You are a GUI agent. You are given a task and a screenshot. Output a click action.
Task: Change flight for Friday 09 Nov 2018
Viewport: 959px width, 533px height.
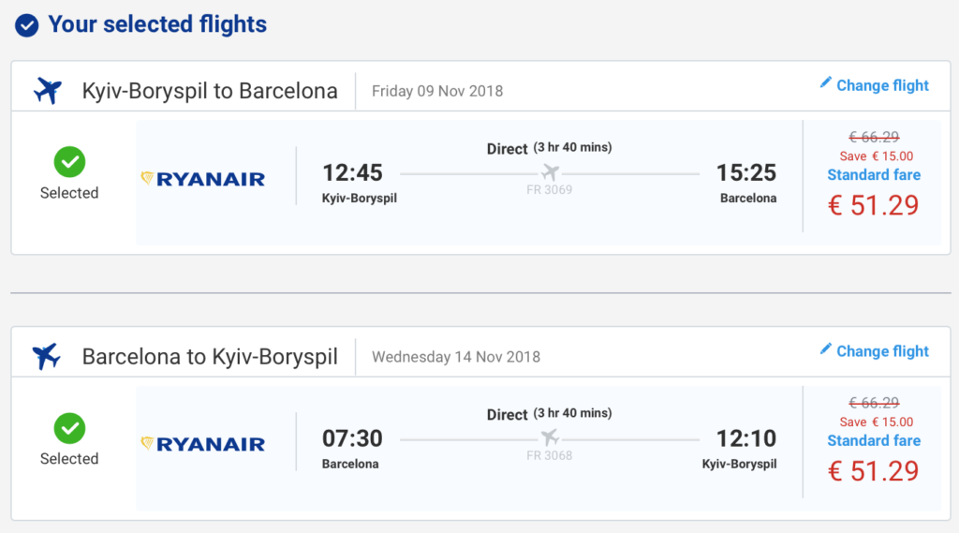pyautogui.click(x=882, y=85)
